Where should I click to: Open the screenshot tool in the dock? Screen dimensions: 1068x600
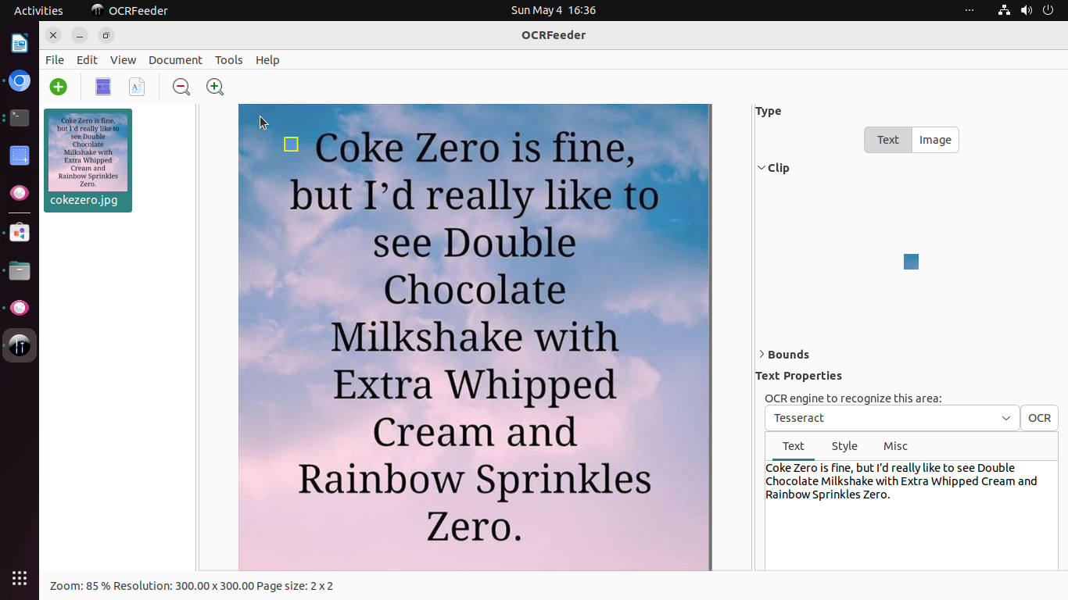pyautogui.click(x=20, y=155)
